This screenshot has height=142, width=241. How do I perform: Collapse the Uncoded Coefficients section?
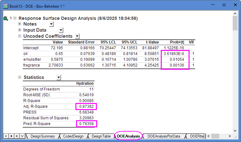click(x=20, y=36)
